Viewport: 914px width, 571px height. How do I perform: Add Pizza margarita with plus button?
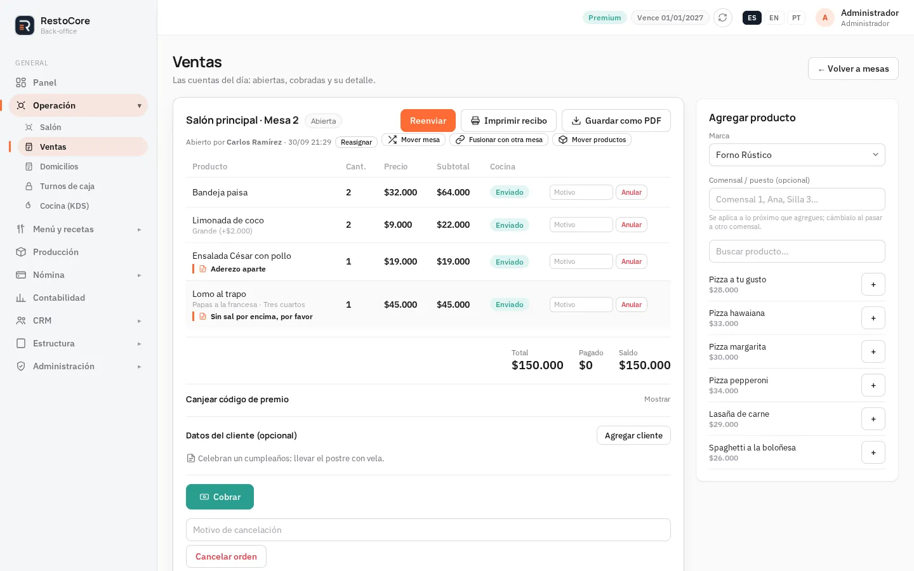pos(873,351)
